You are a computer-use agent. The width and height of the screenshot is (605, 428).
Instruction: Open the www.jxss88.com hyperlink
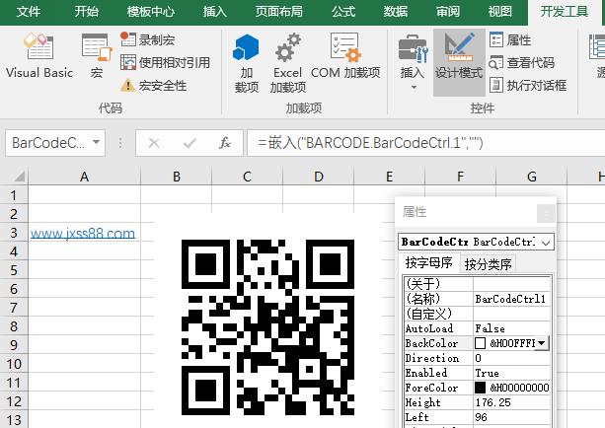click(x=83, y=234)
